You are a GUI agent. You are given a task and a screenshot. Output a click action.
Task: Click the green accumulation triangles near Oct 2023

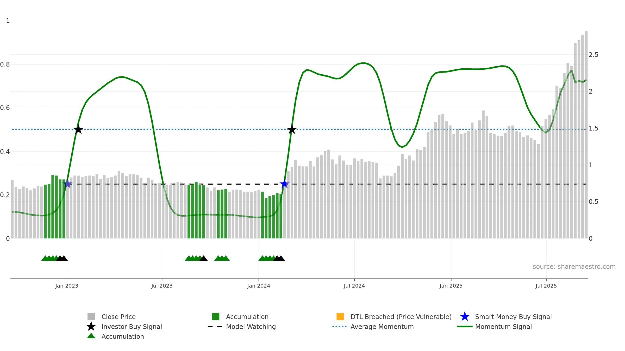222,258
